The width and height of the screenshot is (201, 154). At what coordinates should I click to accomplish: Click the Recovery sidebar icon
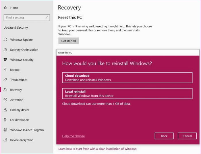[5, 90]
